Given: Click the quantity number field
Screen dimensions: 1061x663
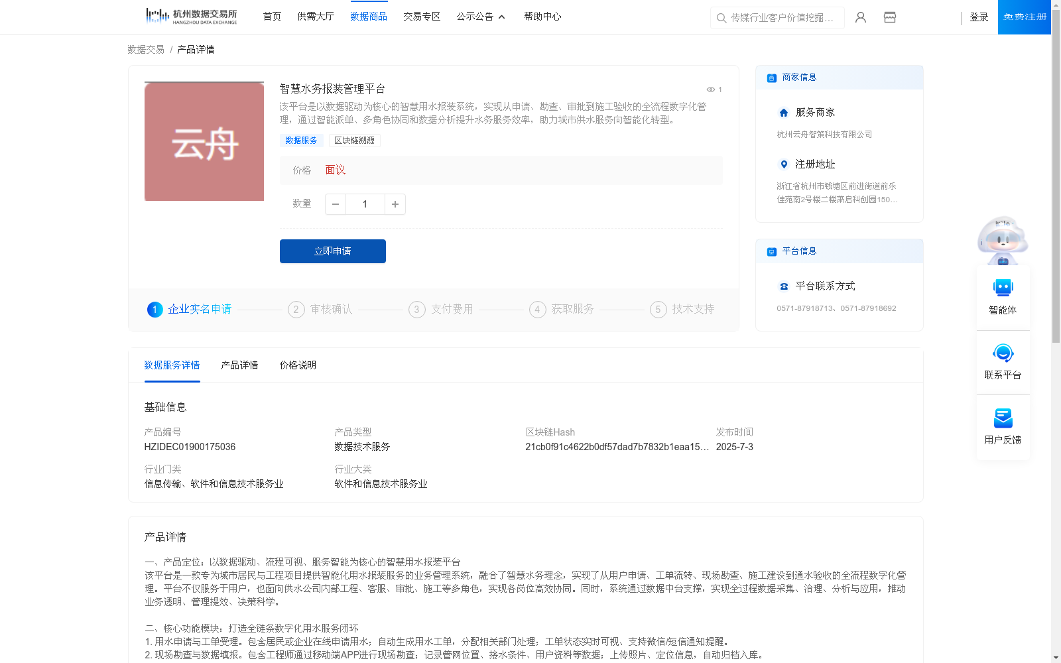Looking at the screenshot, I should [365, 204].
